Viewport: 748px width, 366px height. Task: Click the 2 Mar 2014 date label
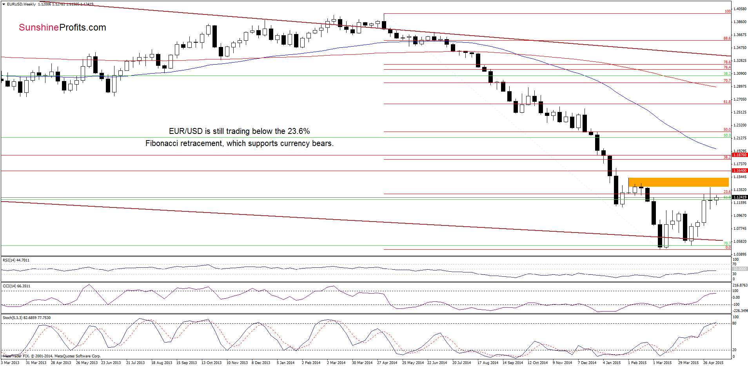tap(336, 362)
